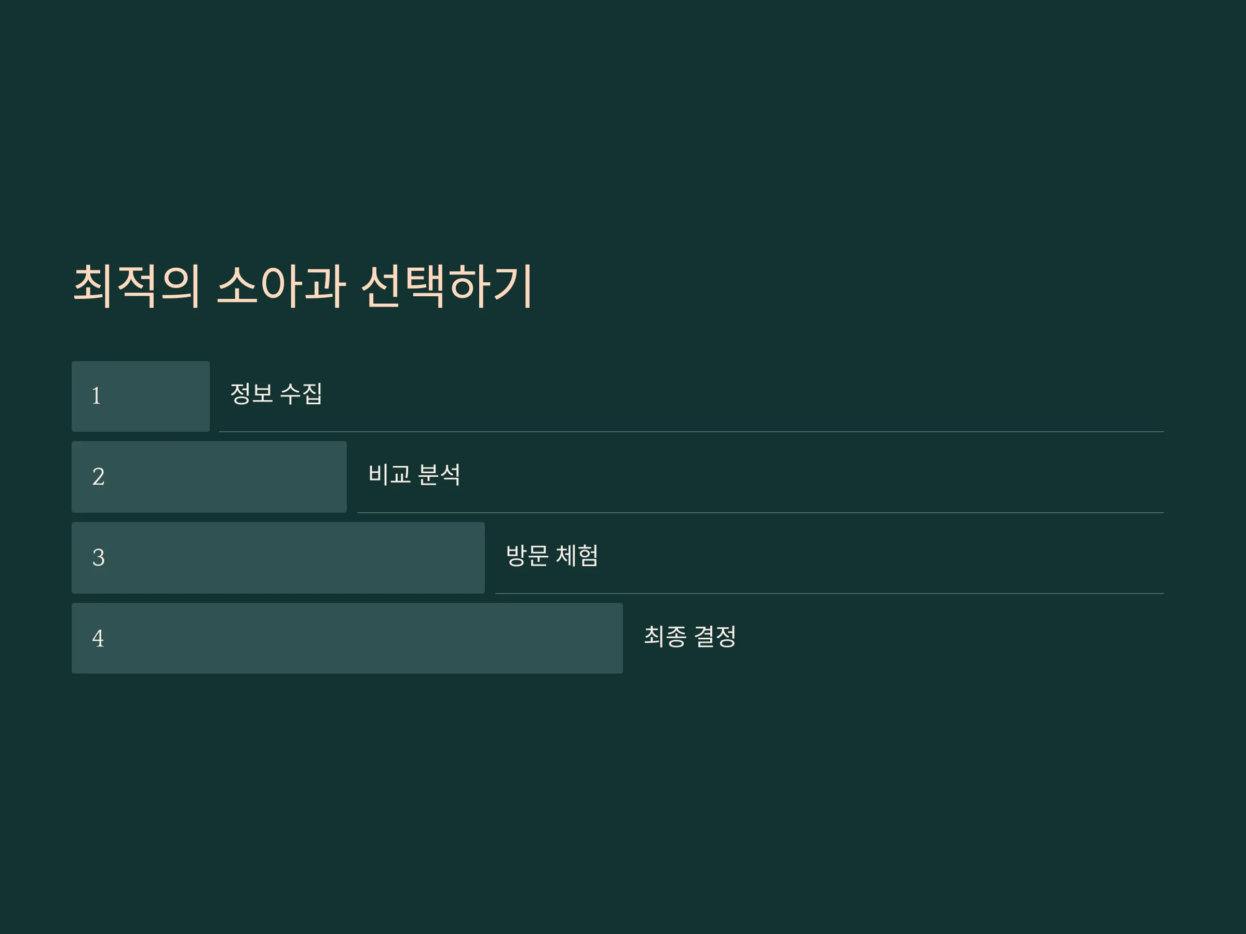This screenshot has width=1246, height=934.
Task: Click the number 4 in the fourth bar
Action: [98, 638]
